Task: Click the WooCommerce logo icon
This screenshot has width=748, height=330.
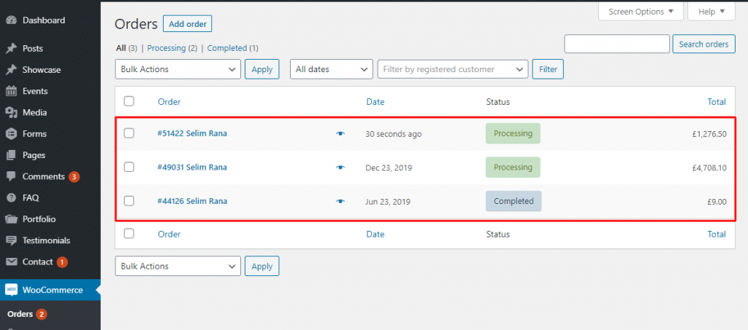Action: pos(11,290)
